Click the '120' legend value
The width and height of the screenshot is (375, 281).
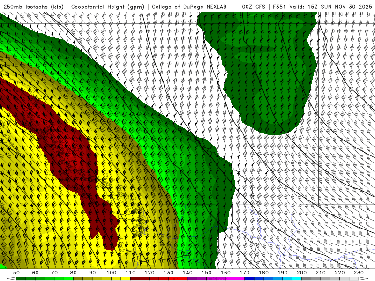click(150, 273)
